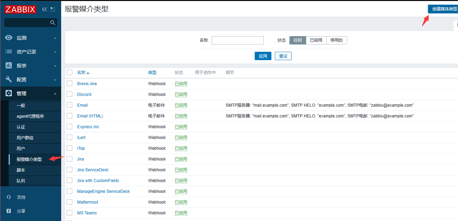Open agent代理程序 submenu item
The height and width of the screenshot is (221, 458).
(x=35, y=116)
